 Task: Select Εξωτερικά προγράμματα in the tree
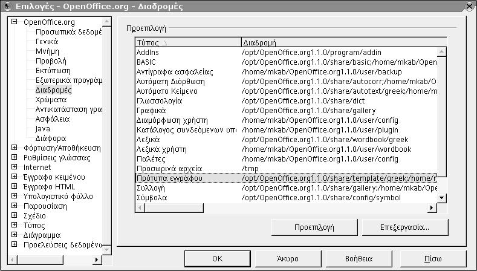point(68,80)
